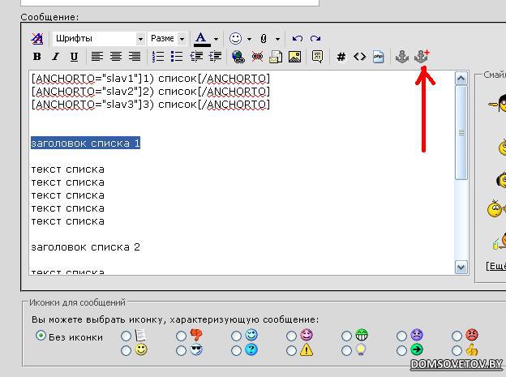Viewport: 506px width, 377px height.
Task: Expand the attachment paperclip dropdown
Action: click(x=277, y=39)
